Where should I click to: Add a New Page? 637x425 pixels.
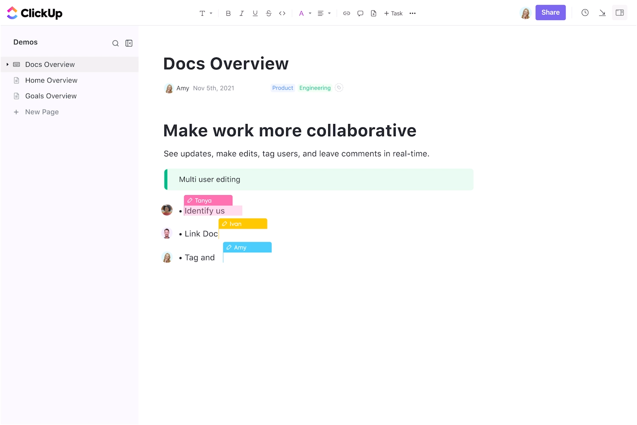point(42,112)
